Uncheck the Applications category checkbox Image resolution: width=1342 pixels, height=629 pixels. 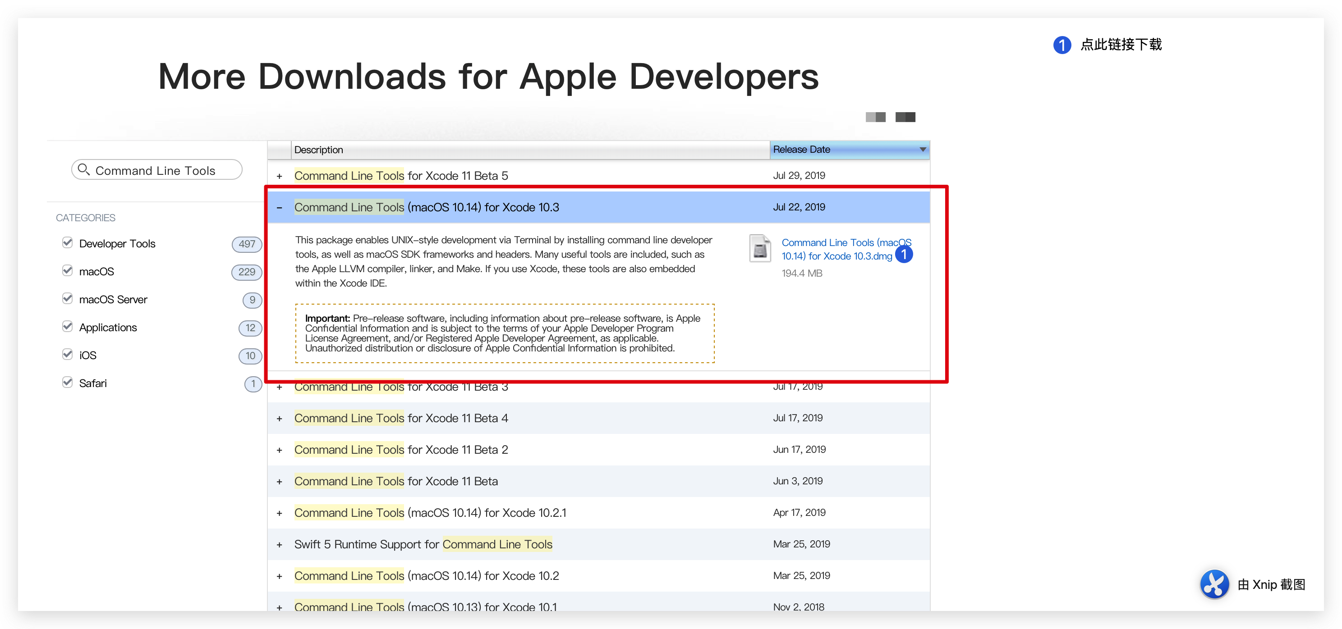point(67,327)
